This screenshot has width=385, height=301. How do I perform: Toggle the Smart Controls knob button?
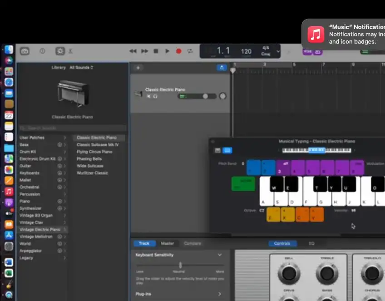tap(60, 51)
